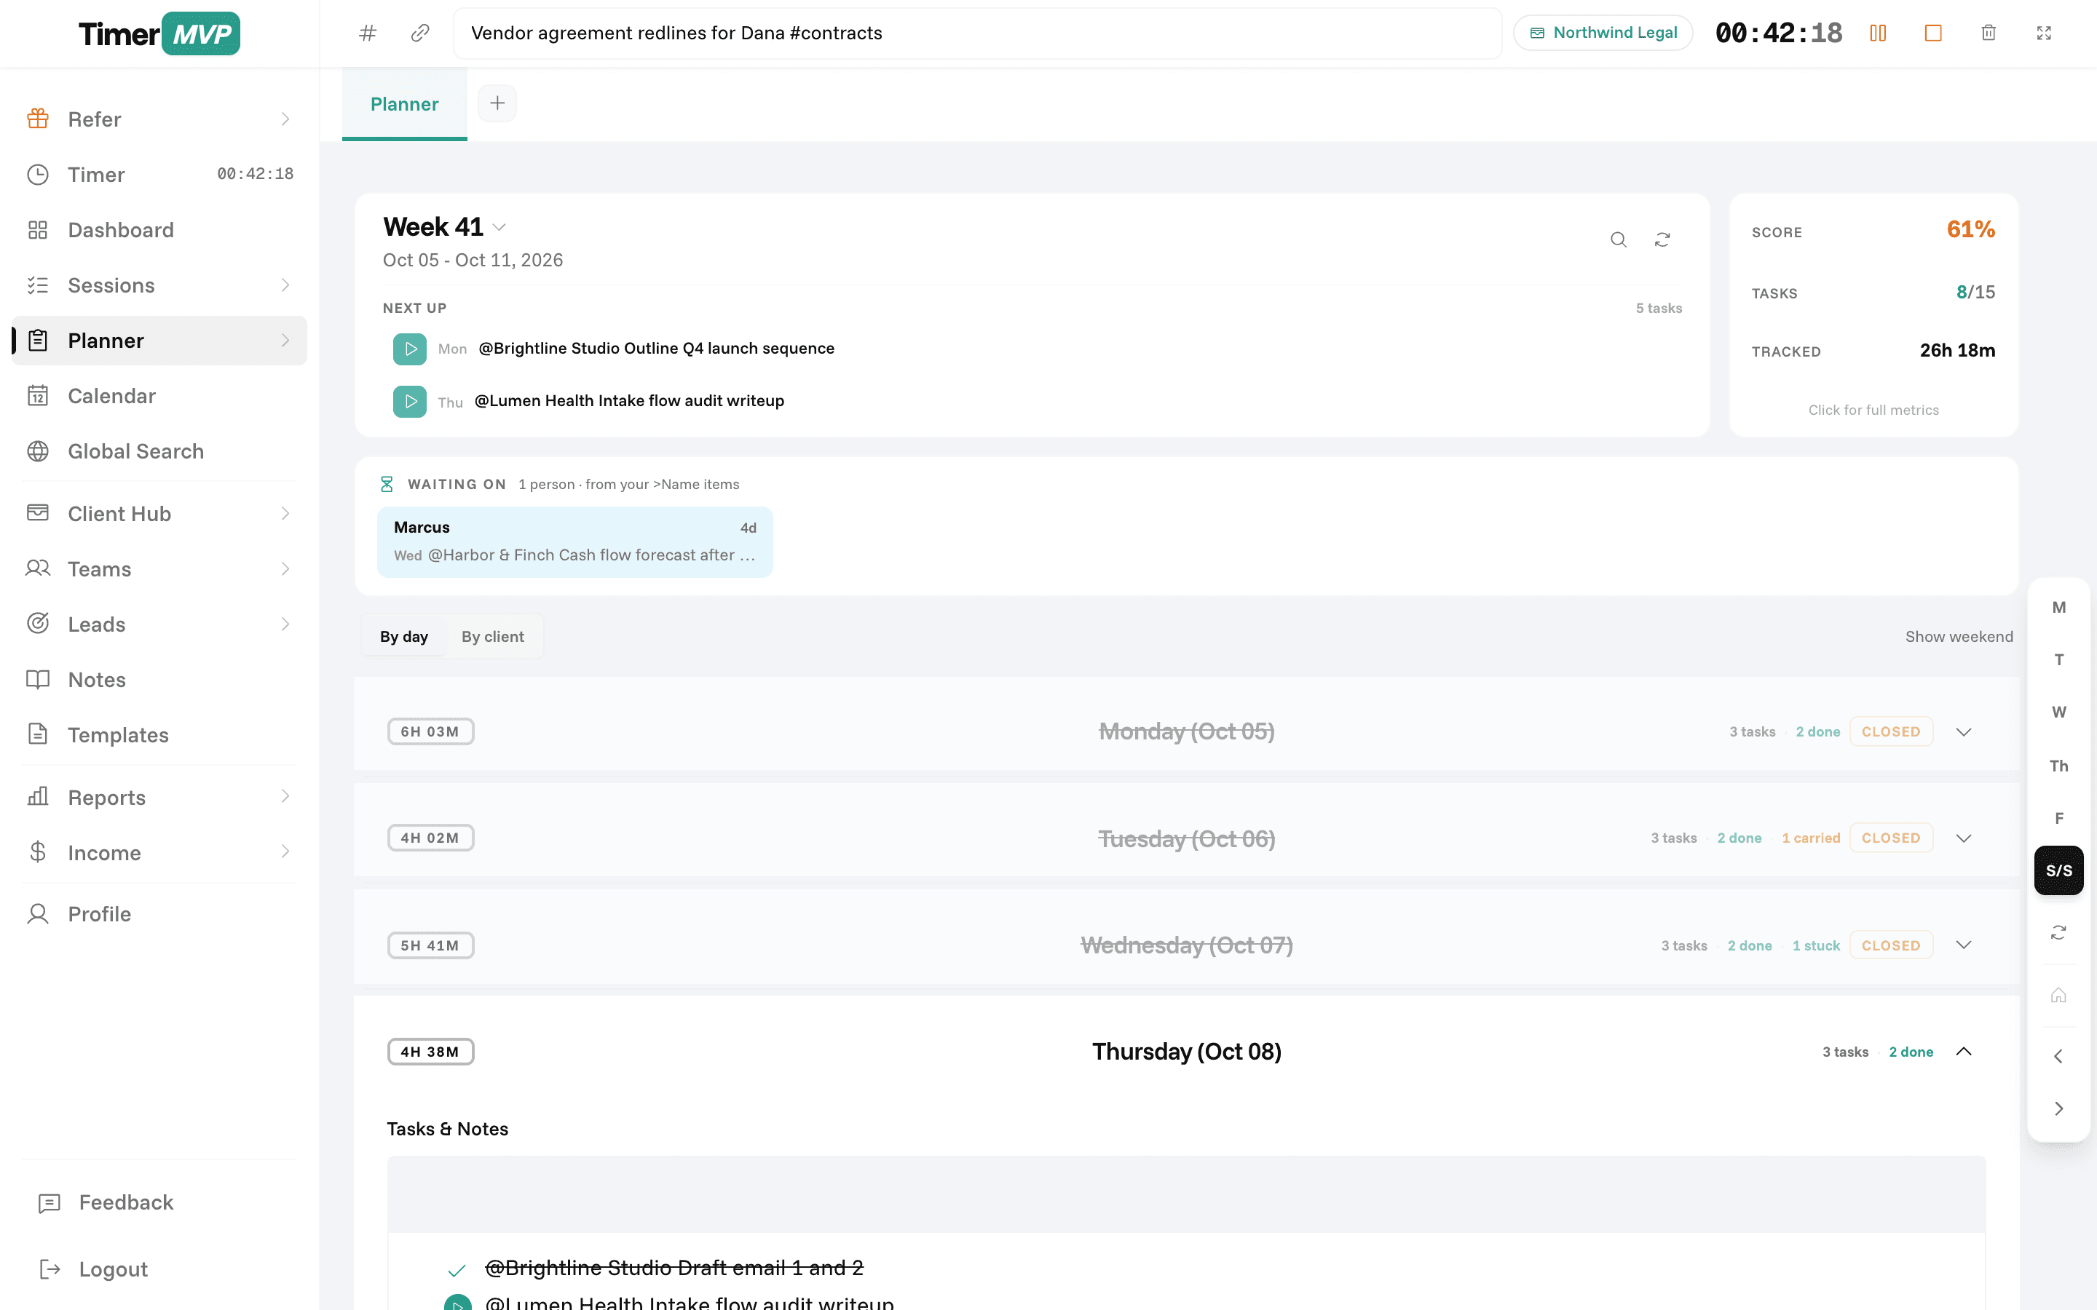2097x1310 pixels.
Task: Select the Planner tab
Action: pos(405,104)
